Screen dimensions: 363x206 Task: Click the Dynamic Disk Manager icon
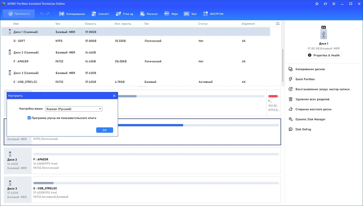(290, 119)
